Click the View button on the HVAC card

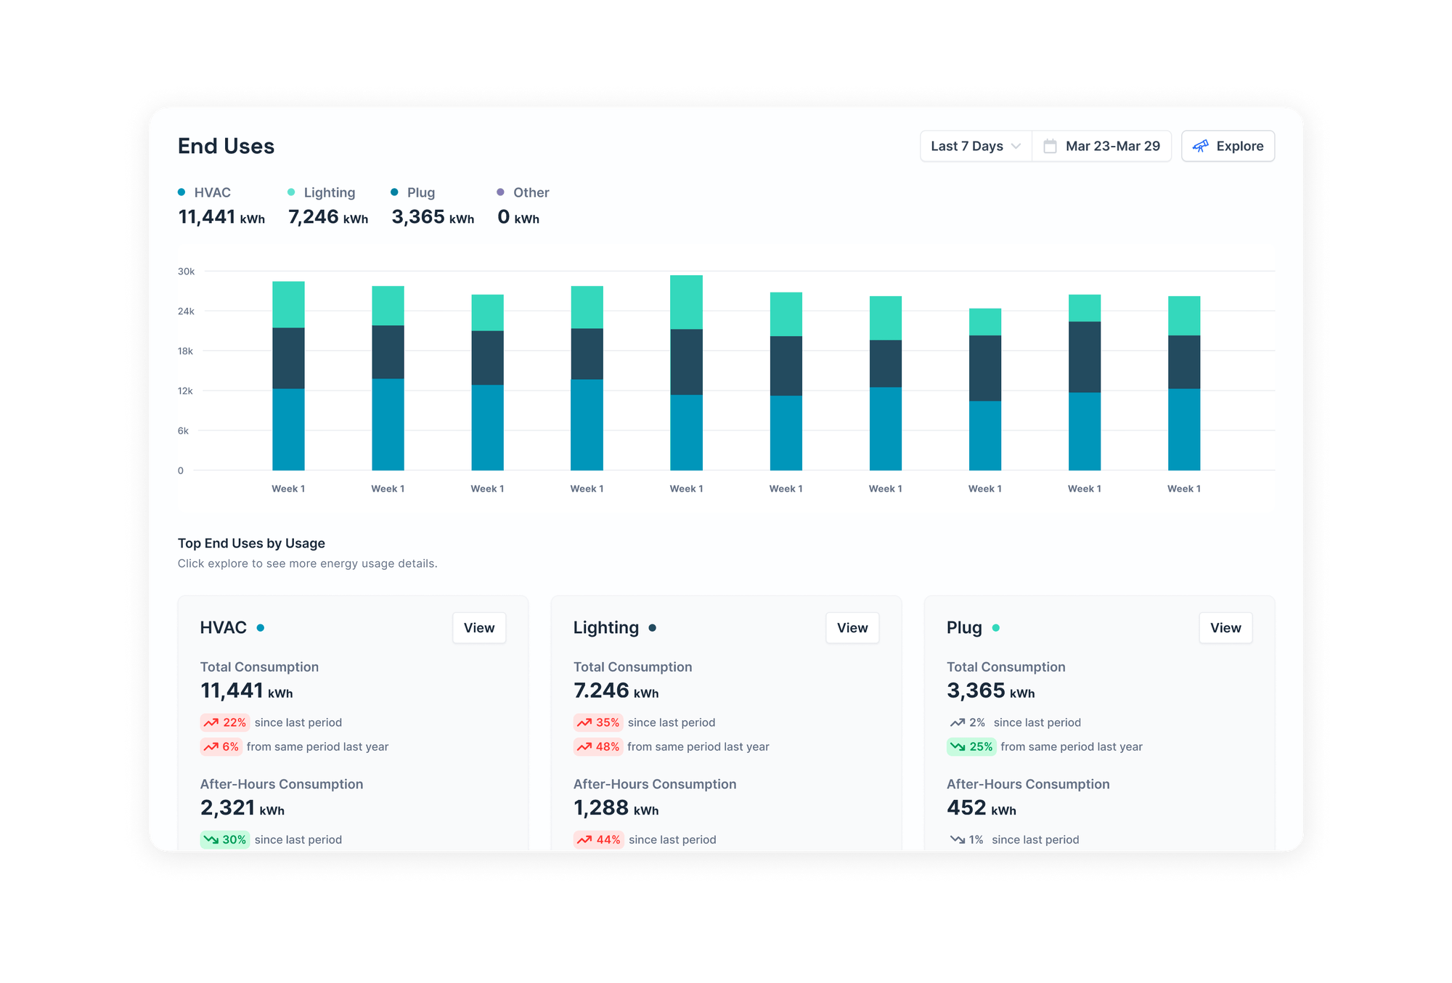point(479,628)
